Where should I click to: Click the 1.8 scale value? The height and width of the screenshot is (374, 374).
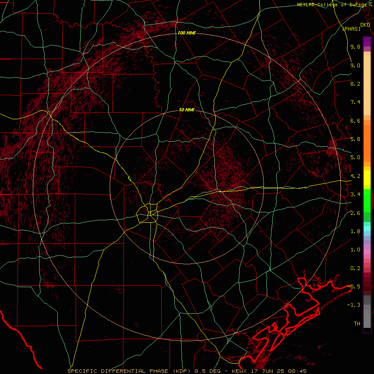(x=355, y=231)
